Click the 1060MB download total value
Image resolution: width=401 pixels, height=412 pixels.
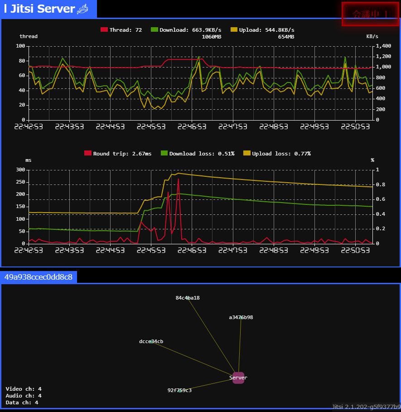[x=212, y=37]
